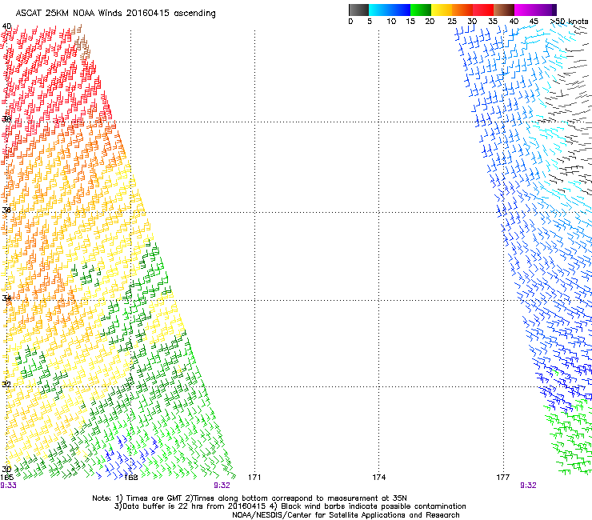Screen dimensions: 592x520
Task: Select the orange 25-30 knots color band
Action: [462, 10]
